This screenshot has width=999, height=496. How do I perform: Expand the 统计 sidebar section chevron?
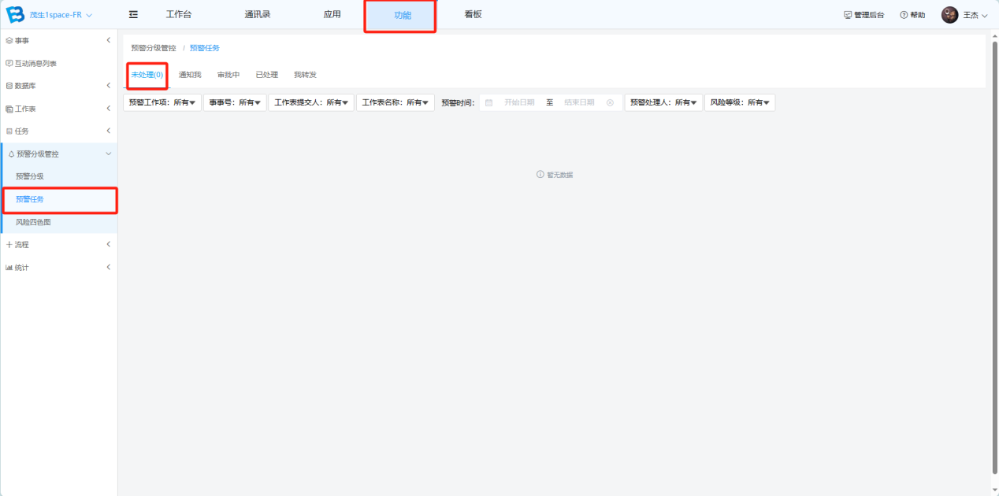tap(108, 268)
